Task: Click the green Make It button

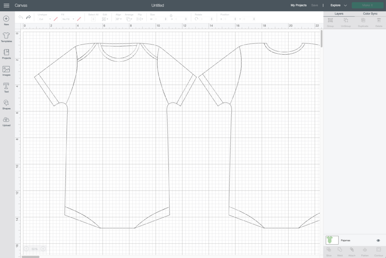Action: (x=367, y=5)
